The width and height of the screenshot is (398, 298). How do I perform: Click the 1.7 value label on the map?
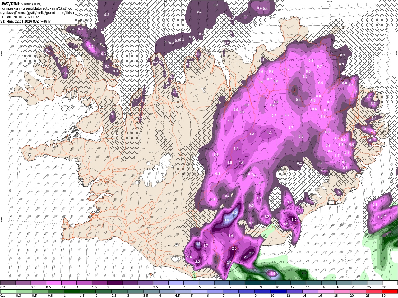click(206, 246)
